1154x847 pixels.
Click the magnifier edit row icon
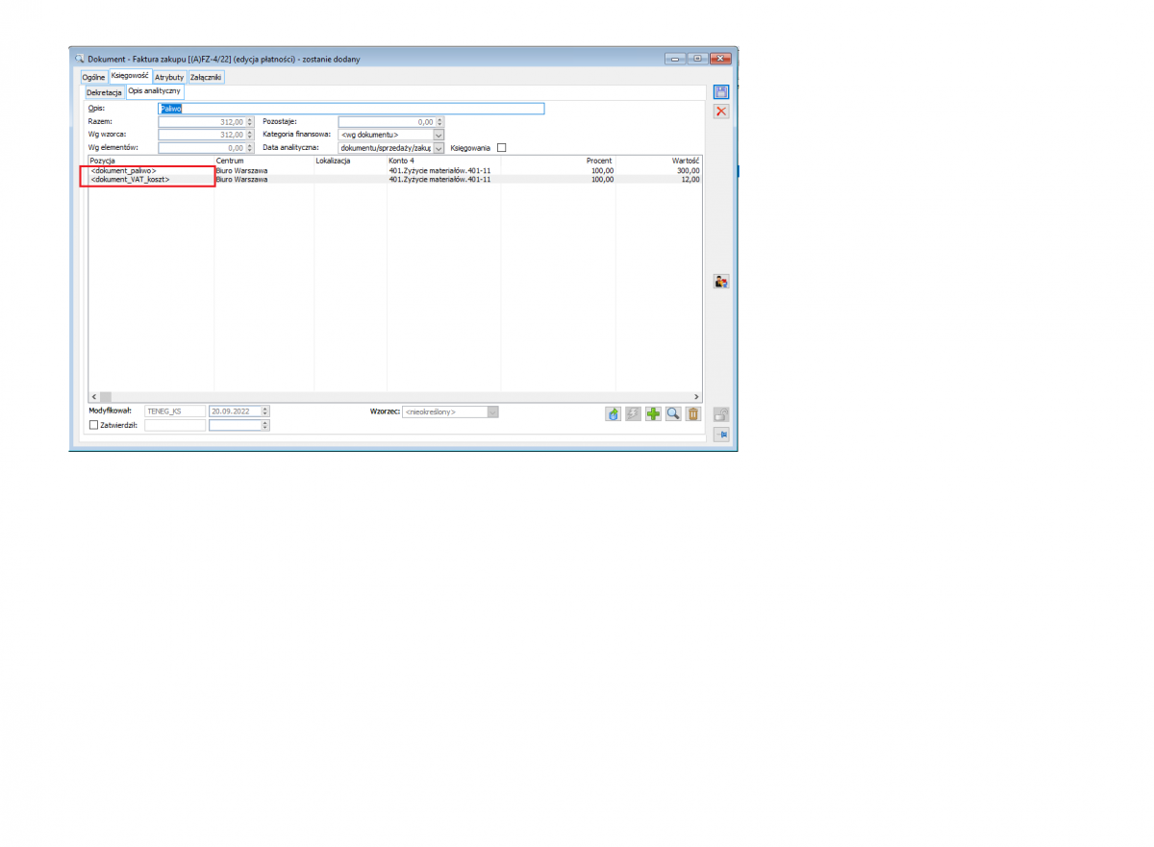click(x=673, y=413)
